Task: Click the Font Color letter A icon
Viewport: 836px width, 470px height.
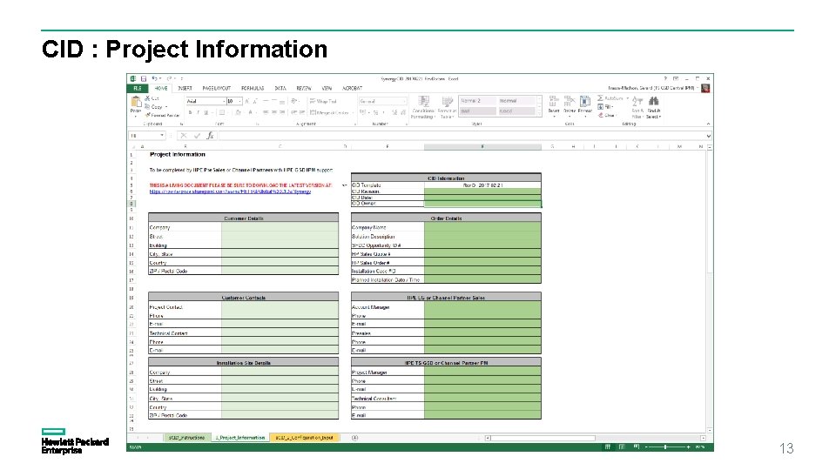Action: (250, 112)
